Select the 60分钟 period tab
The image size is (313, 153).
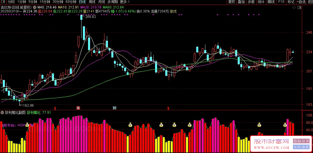point(71,2)
